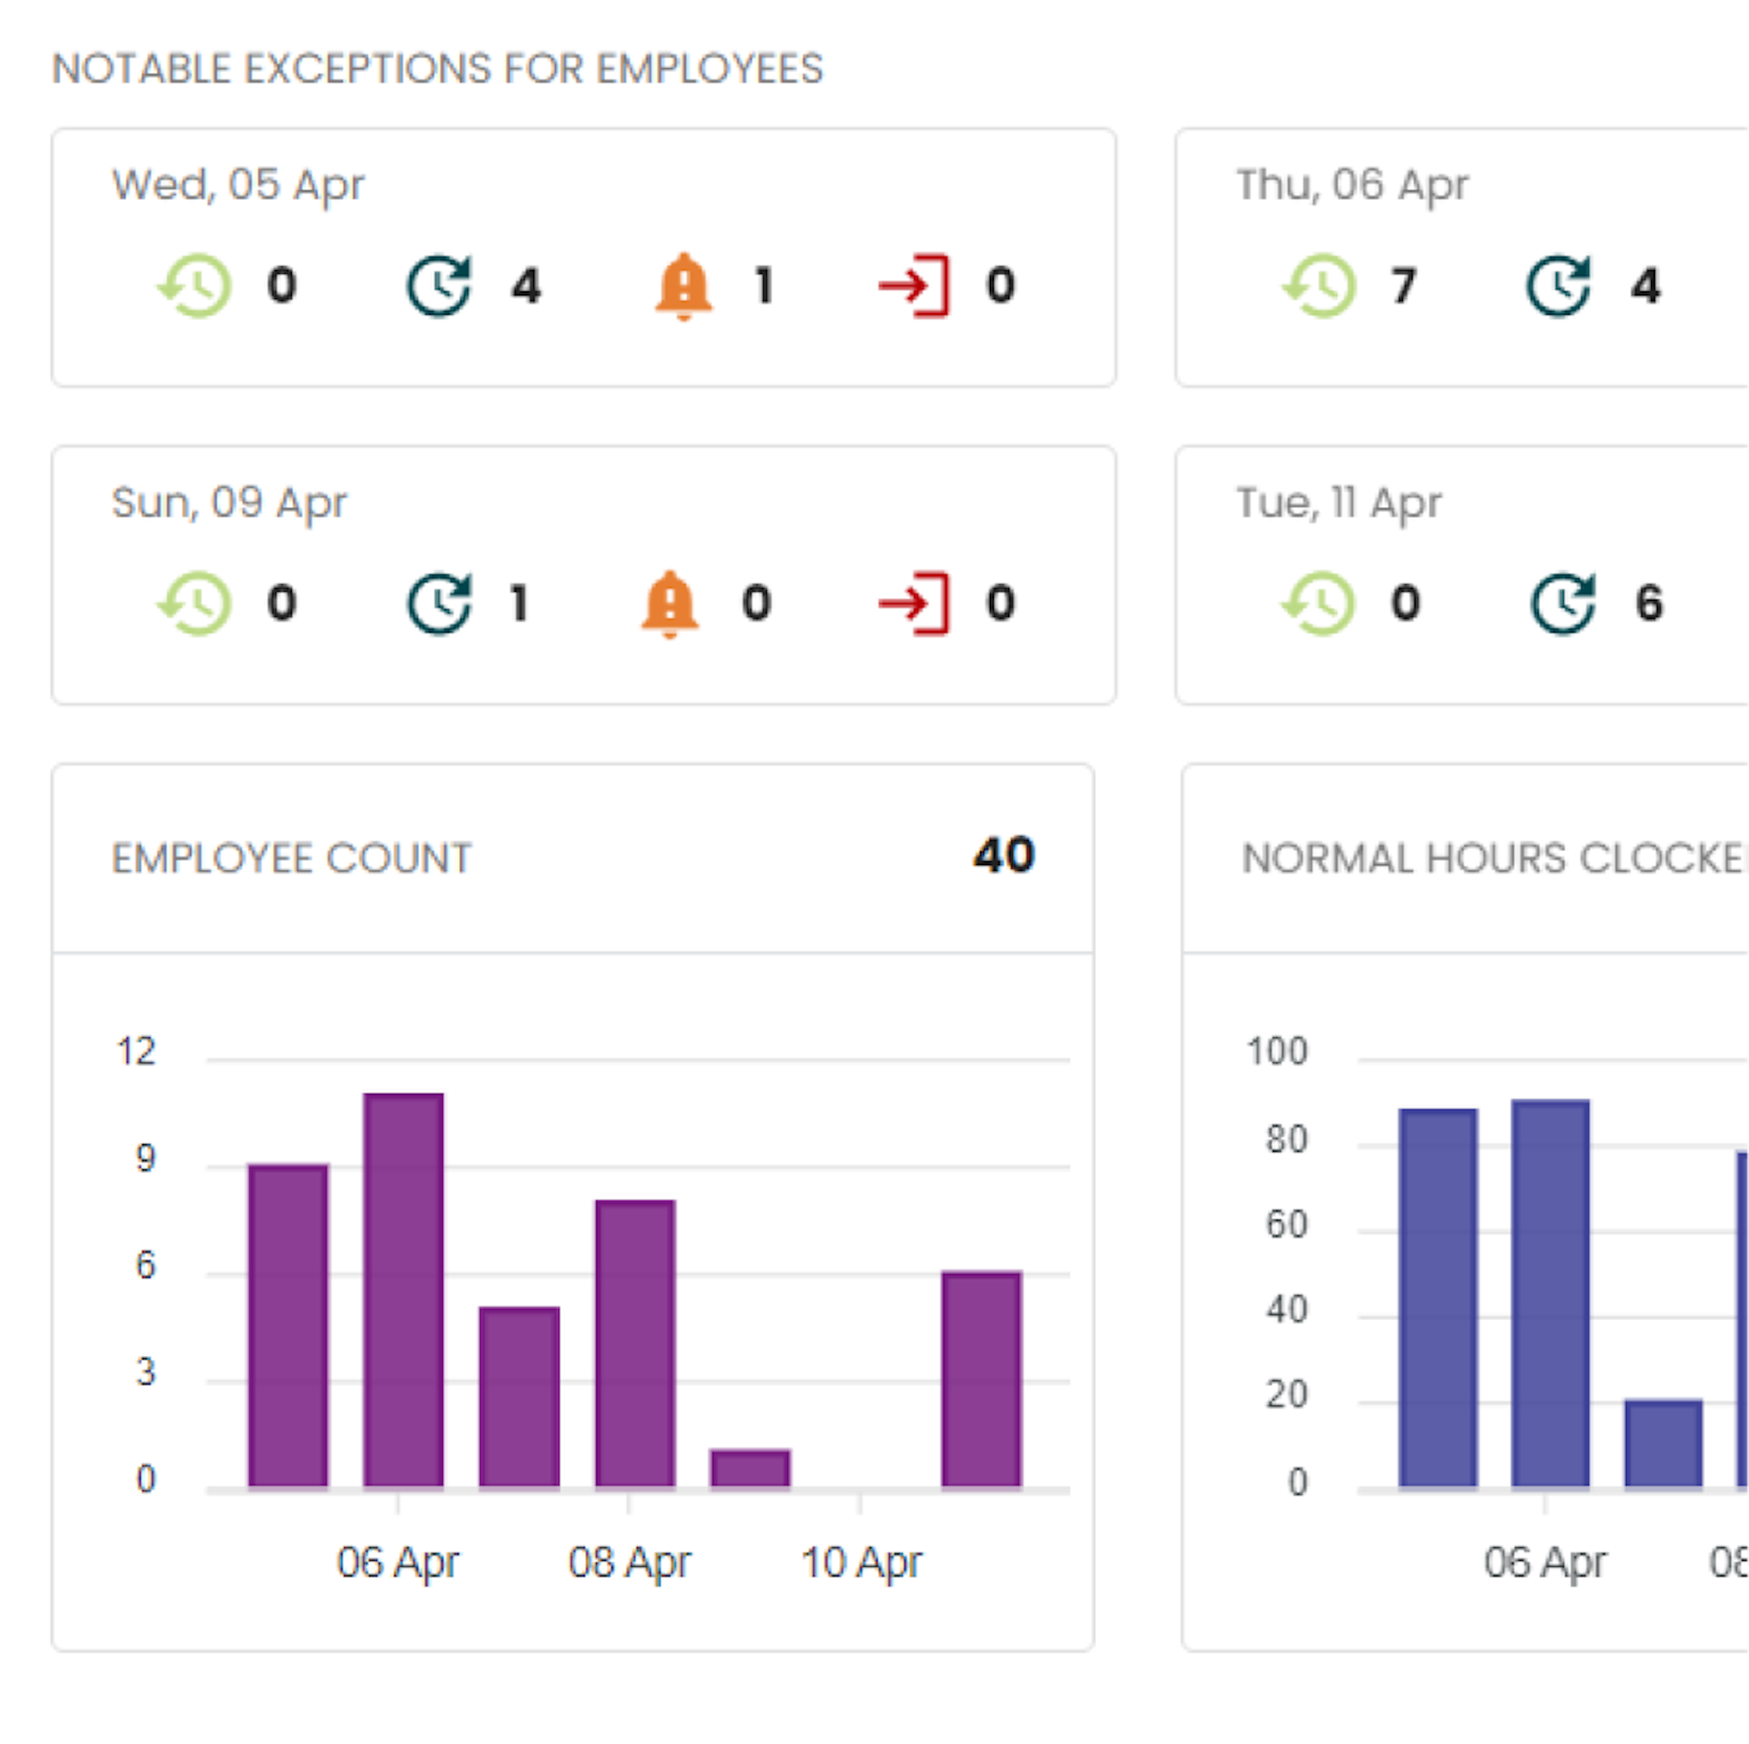Click green history clock icon on Sun, 09 Apr
1749x1744 pixels.
click(194, 604)
